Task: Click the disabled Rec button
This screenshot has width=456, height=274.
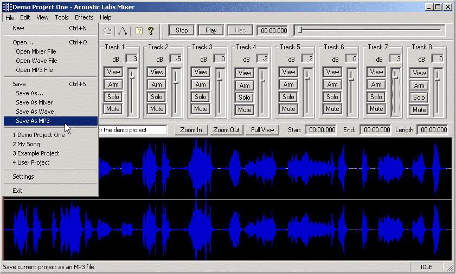Action: click(240, 30)
